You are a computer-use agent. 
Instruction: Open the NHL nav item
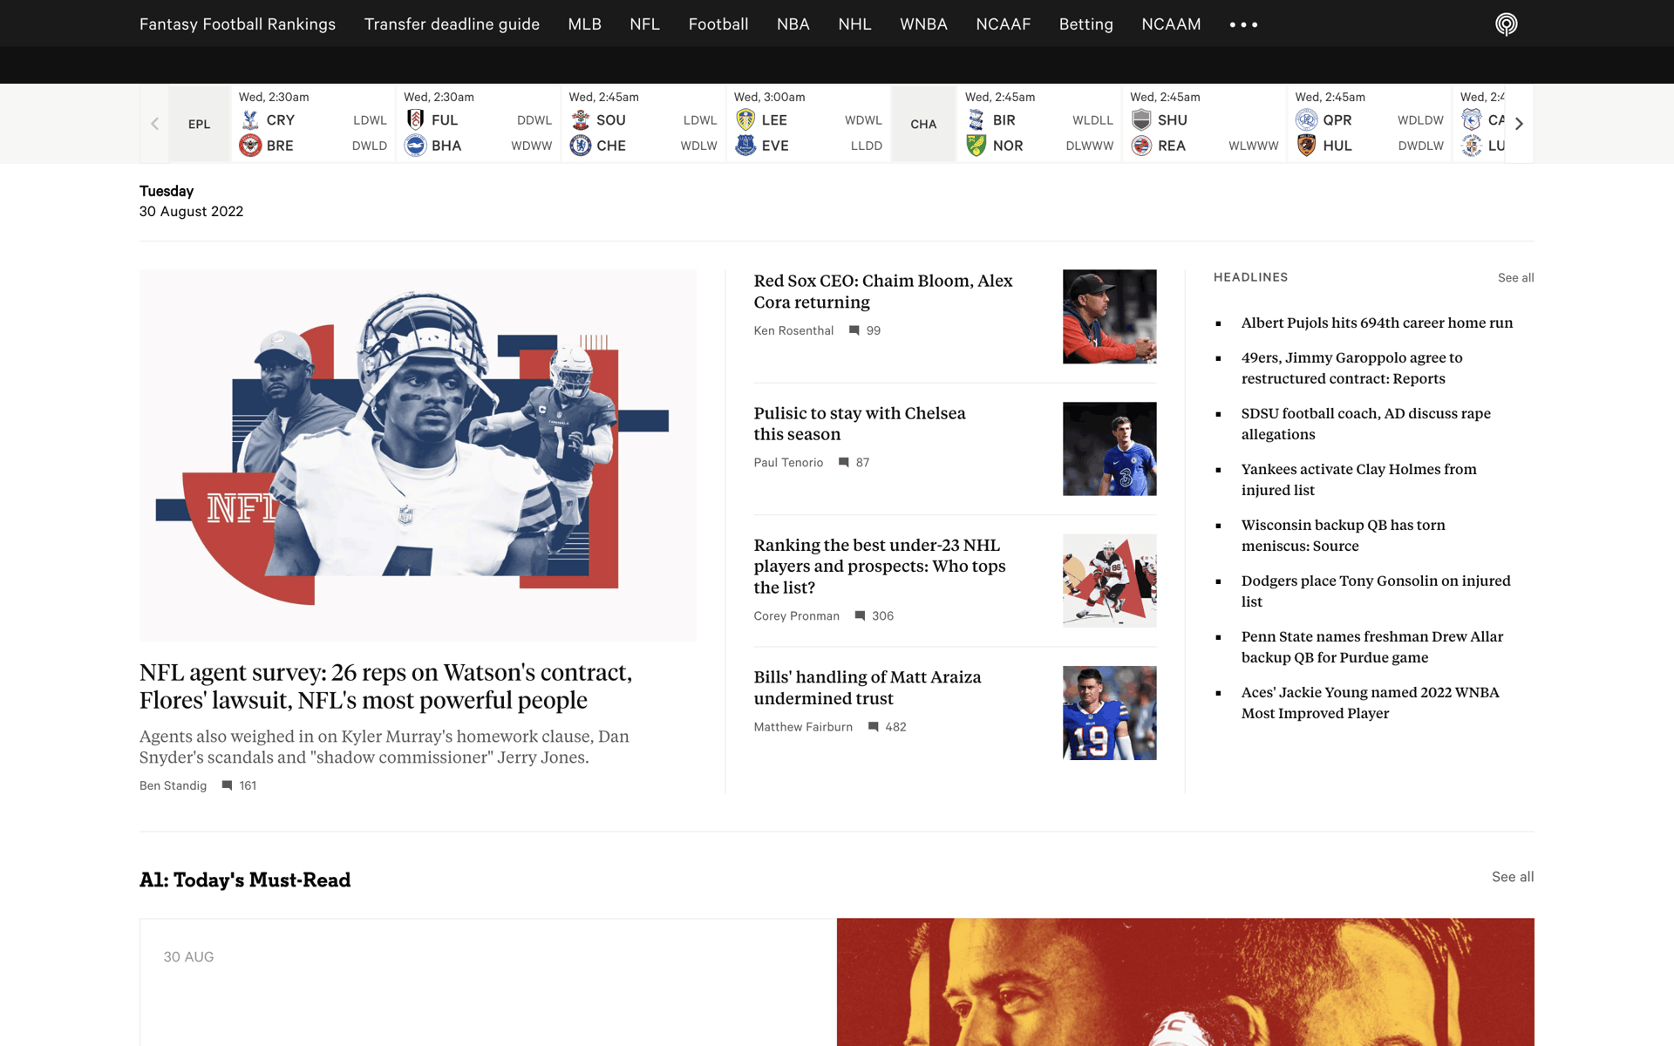click(x=854, y=24)
